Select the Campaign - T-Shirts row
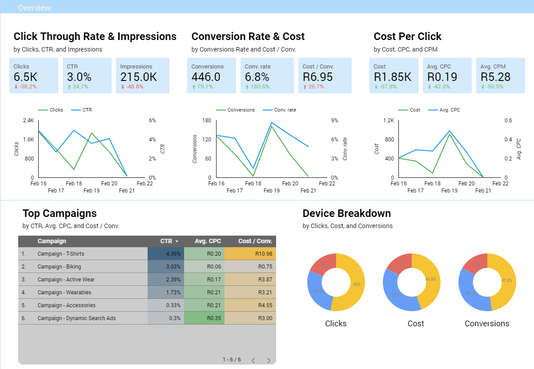 147,254
